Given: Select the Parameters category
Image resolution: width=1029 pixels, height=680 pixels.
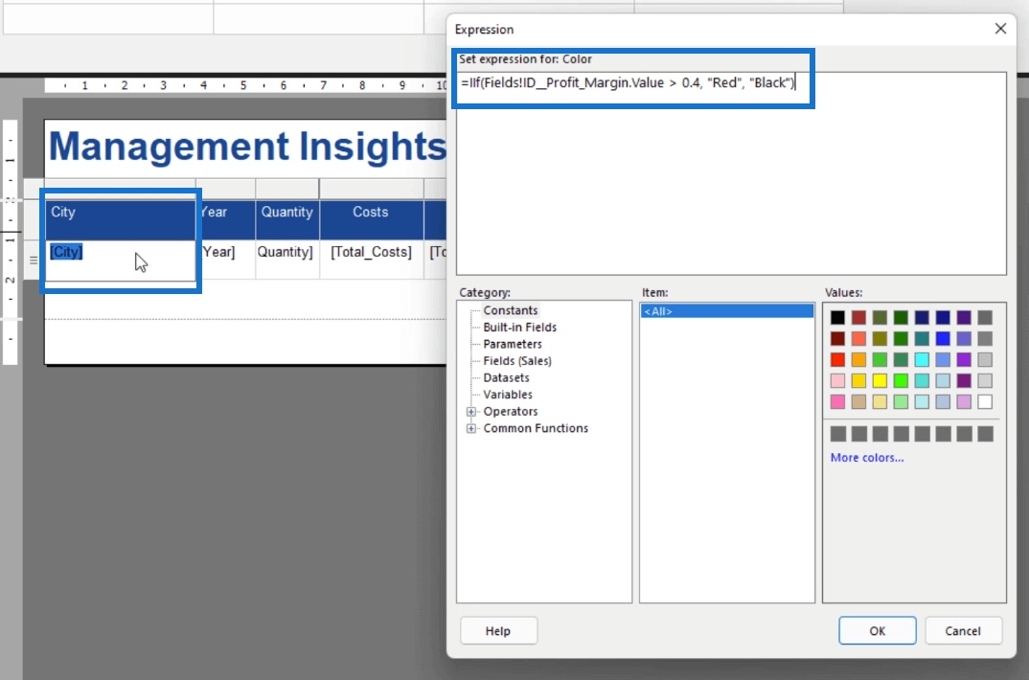Looking at the screenshot, I should click(x=513, y=344).
